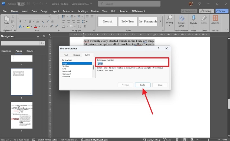
Task: Increase paragraph indent
Action: pyautogui.click(x=92, y=17)
